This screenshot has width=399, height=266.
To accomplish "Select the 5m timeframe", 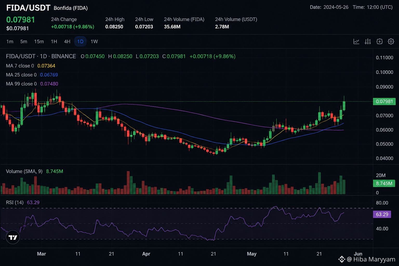I will tap(24, 42).
